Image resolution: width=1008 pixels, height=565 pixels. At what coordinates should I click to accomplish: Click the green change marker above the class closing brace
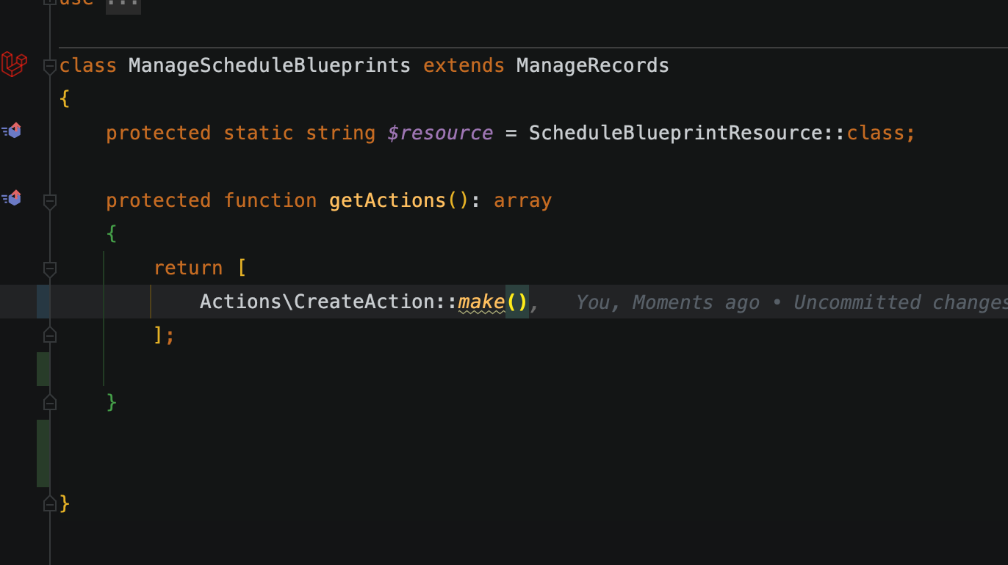click(x=43, y=453)
